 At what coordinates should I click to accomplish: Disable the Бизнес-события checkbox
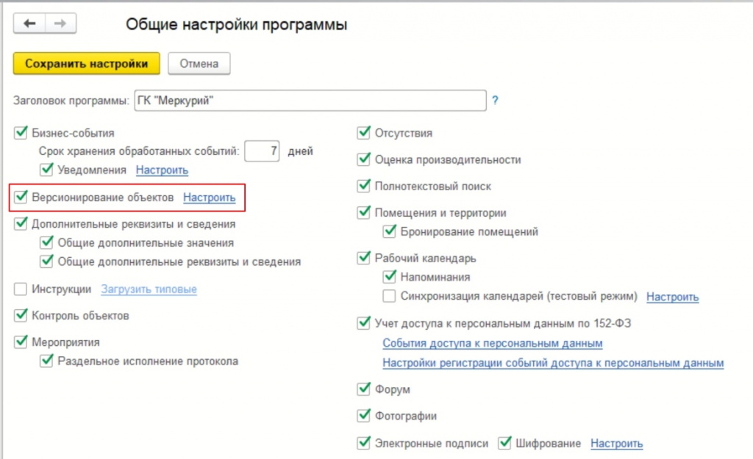[x=21, y=133]
